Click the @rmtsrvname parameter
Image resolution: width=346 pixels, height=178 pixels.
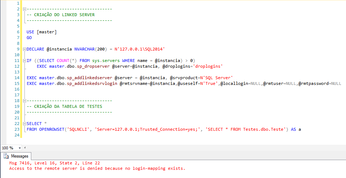click(133, 83)
